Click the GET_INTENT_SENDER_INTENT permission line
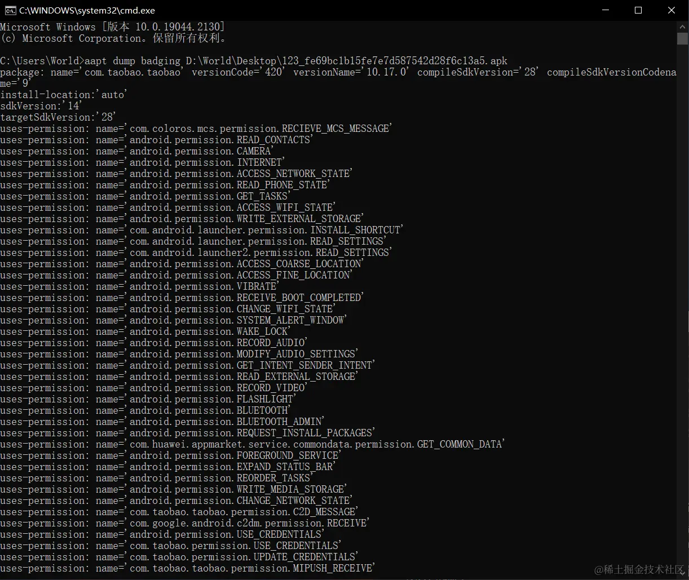This screenshot has width=689, height=580. pyautogui.click(x=188, y=365)
